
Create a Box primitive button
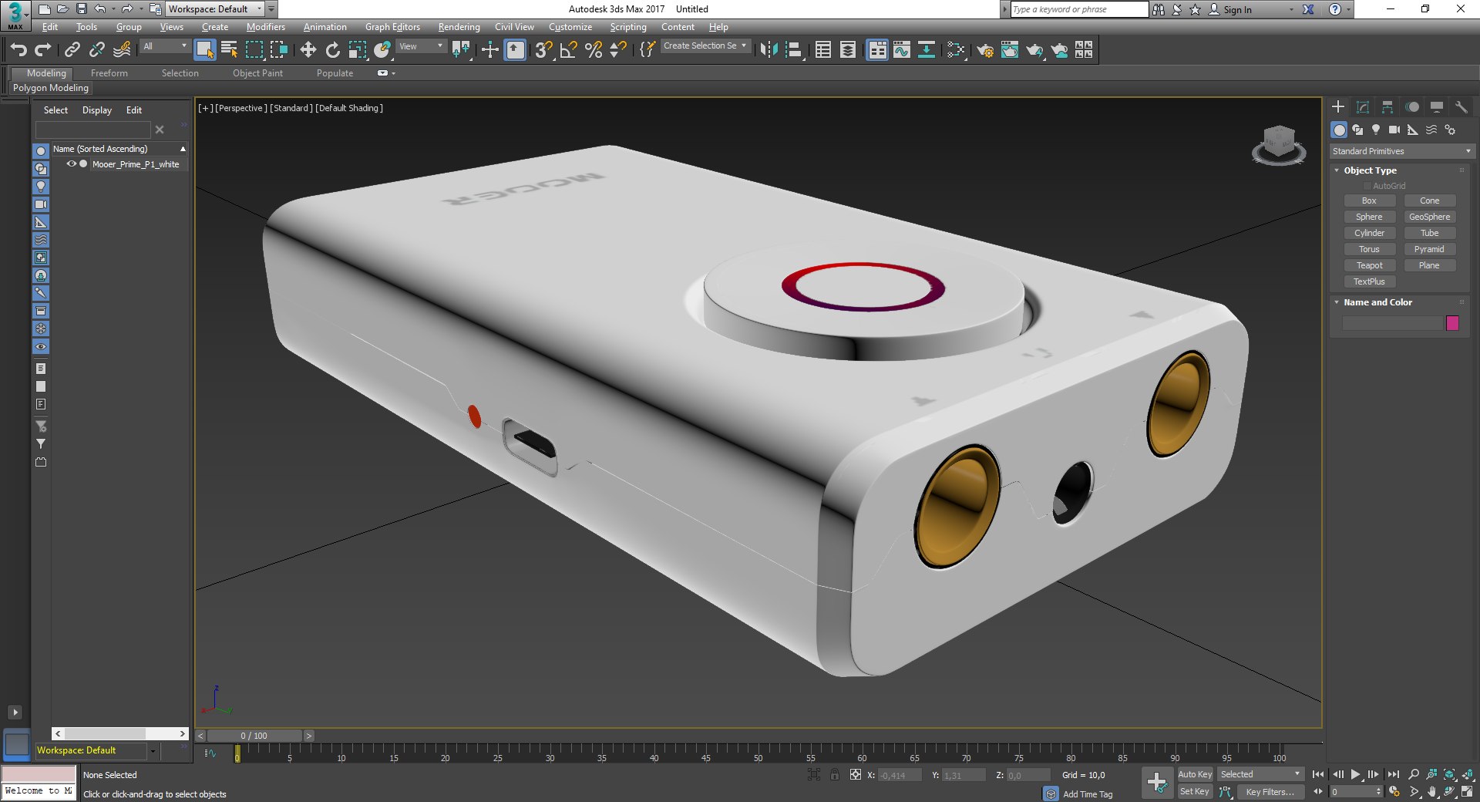(x=1369, y=200)
